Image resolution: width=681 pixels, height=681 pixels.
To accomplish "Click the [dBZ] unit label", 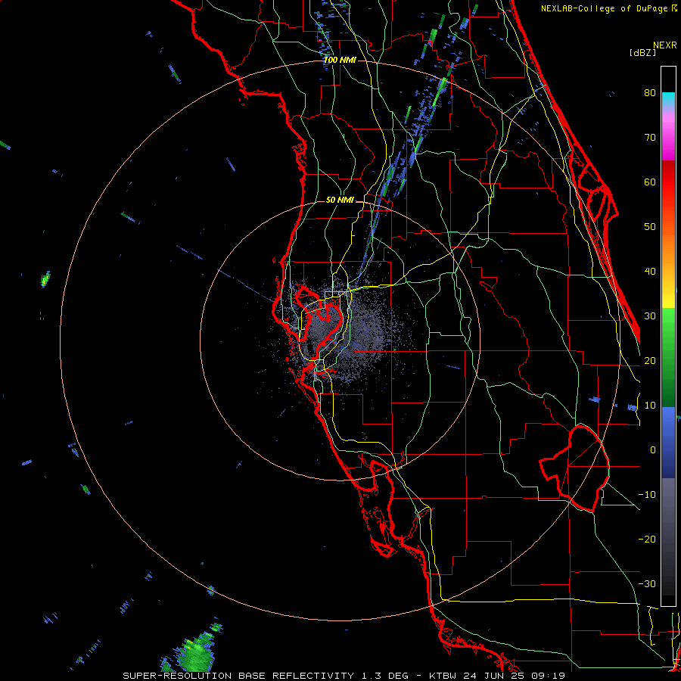I will (x=642, y=53).
